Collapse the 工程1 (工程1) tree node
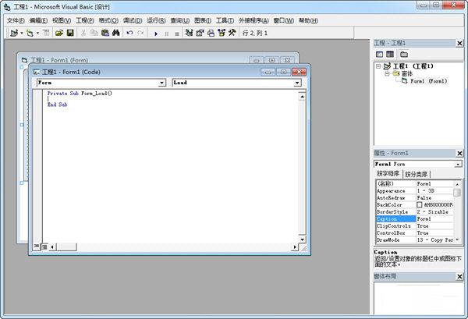This screenshot has width=468, height=319. tap(378, 66)
